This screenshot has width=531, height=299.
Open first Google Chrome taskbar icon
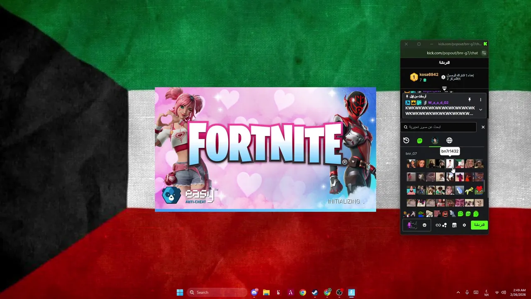coord(303,292)
